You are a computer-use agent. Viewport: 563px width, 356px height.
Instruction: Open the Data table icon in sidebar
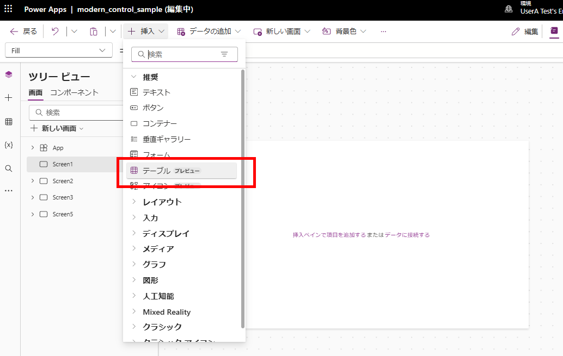point(8,122)
